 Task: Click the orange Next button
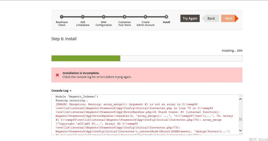(x=230, y=19)
